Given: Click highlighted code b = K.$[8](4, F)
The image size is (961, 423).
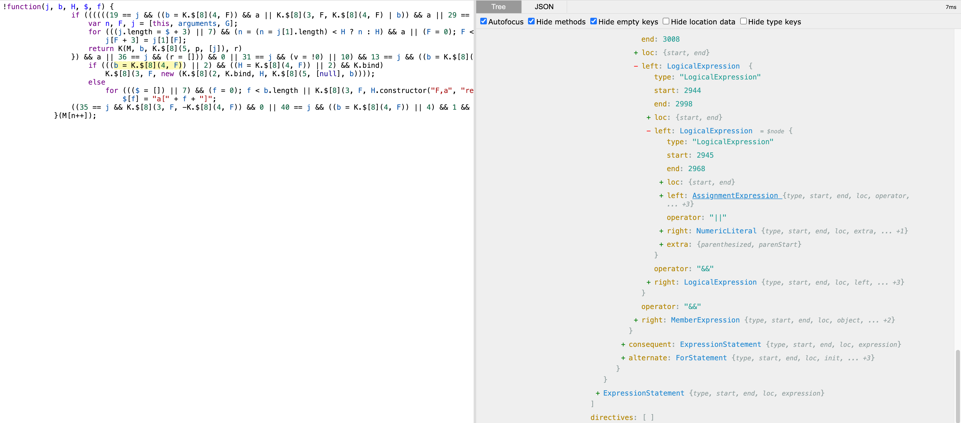Looking at the screenshot, I should [148, 66].
